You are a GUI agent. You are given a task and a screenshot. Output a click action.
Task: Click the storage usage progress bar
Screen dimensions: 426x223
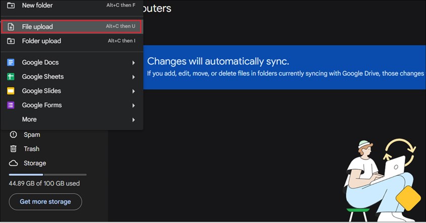48,175
